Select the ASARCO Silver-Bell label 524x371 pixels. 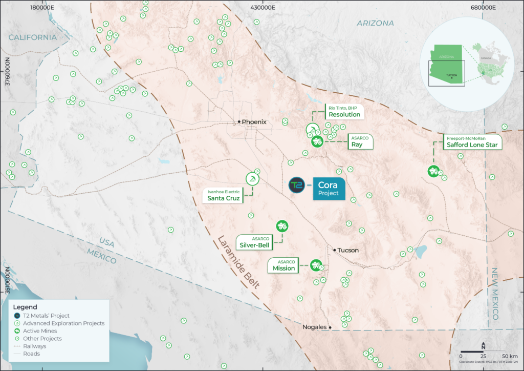254,242
